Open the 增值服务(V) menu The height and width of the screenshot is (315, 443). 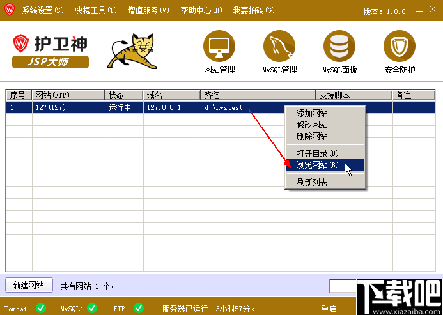point(148,10)
